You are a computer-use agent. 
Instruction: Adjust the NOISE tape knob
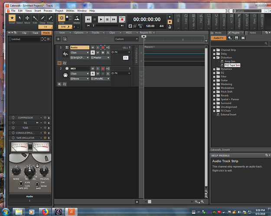tap(16, 171)
